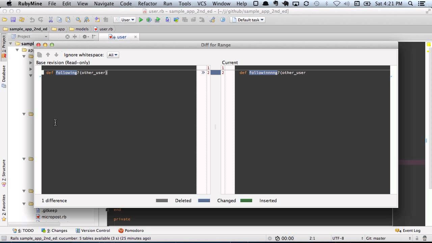Image resolution: width=432 pixels, height=243 pixels.
Task: Click the models breadcrumb
Action: 79,29
